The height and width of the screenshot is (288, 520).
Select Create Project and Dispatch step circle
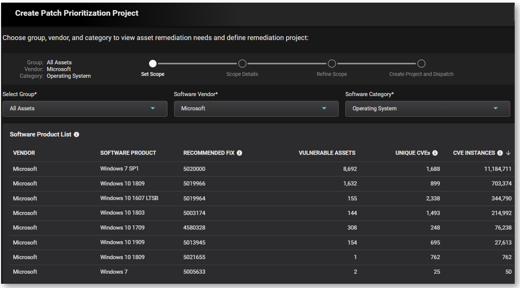(421, 63)
